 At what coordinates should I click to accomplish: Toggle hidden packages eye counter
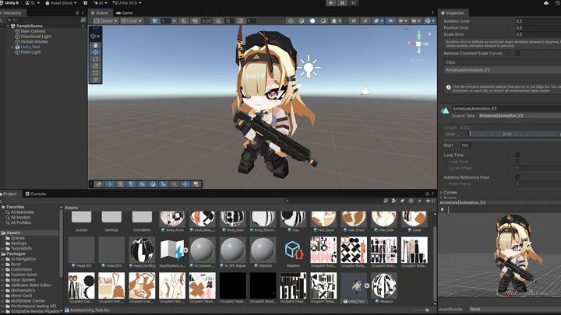[x=430, y=201]
